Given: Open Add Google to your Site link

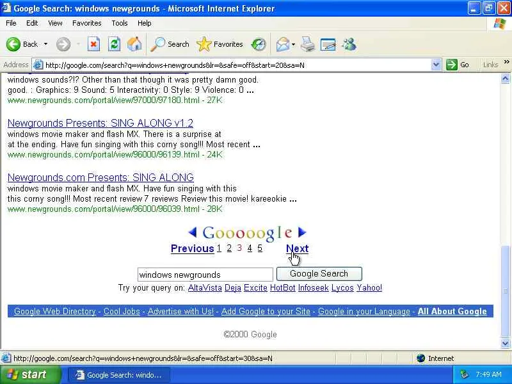Looking at the screenshot, I should pyautogui.click(x=266, y=311).
